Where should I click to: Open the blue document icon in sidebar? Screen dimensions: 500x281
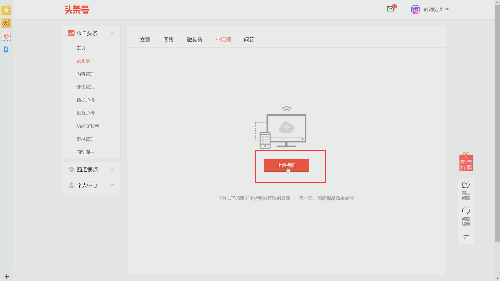tap(6, 49)
